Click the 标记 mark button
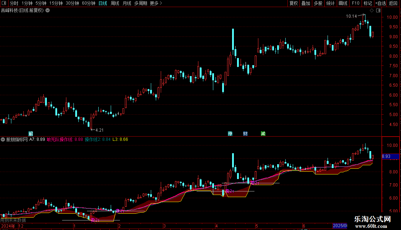401x230 pixels. (x=368, y=3)
